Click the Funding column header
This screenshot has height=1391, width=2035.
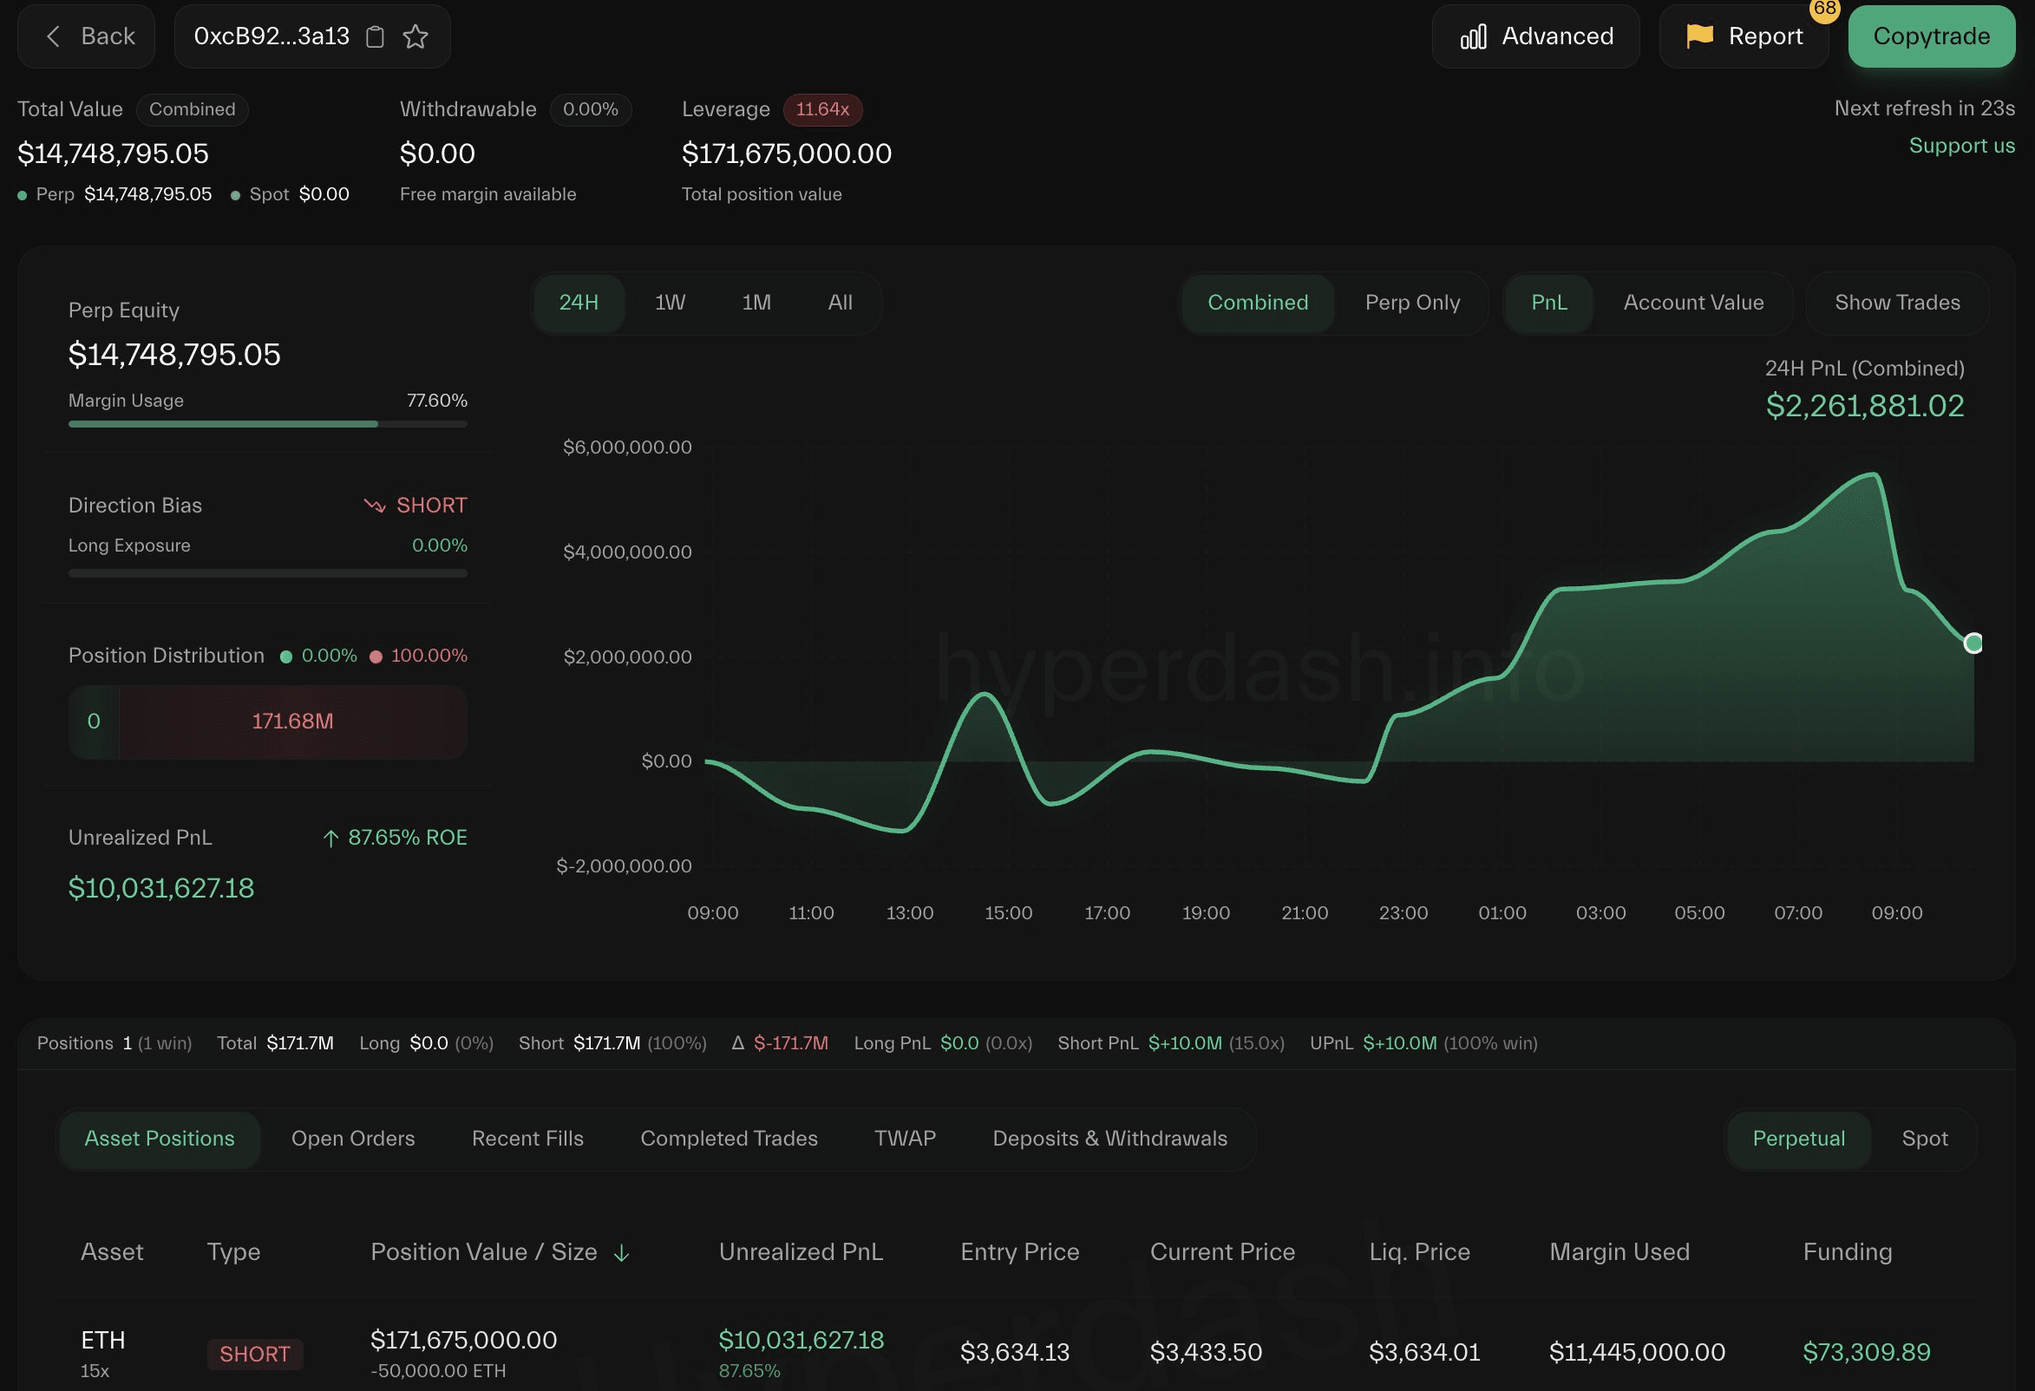point(1847,1253)
